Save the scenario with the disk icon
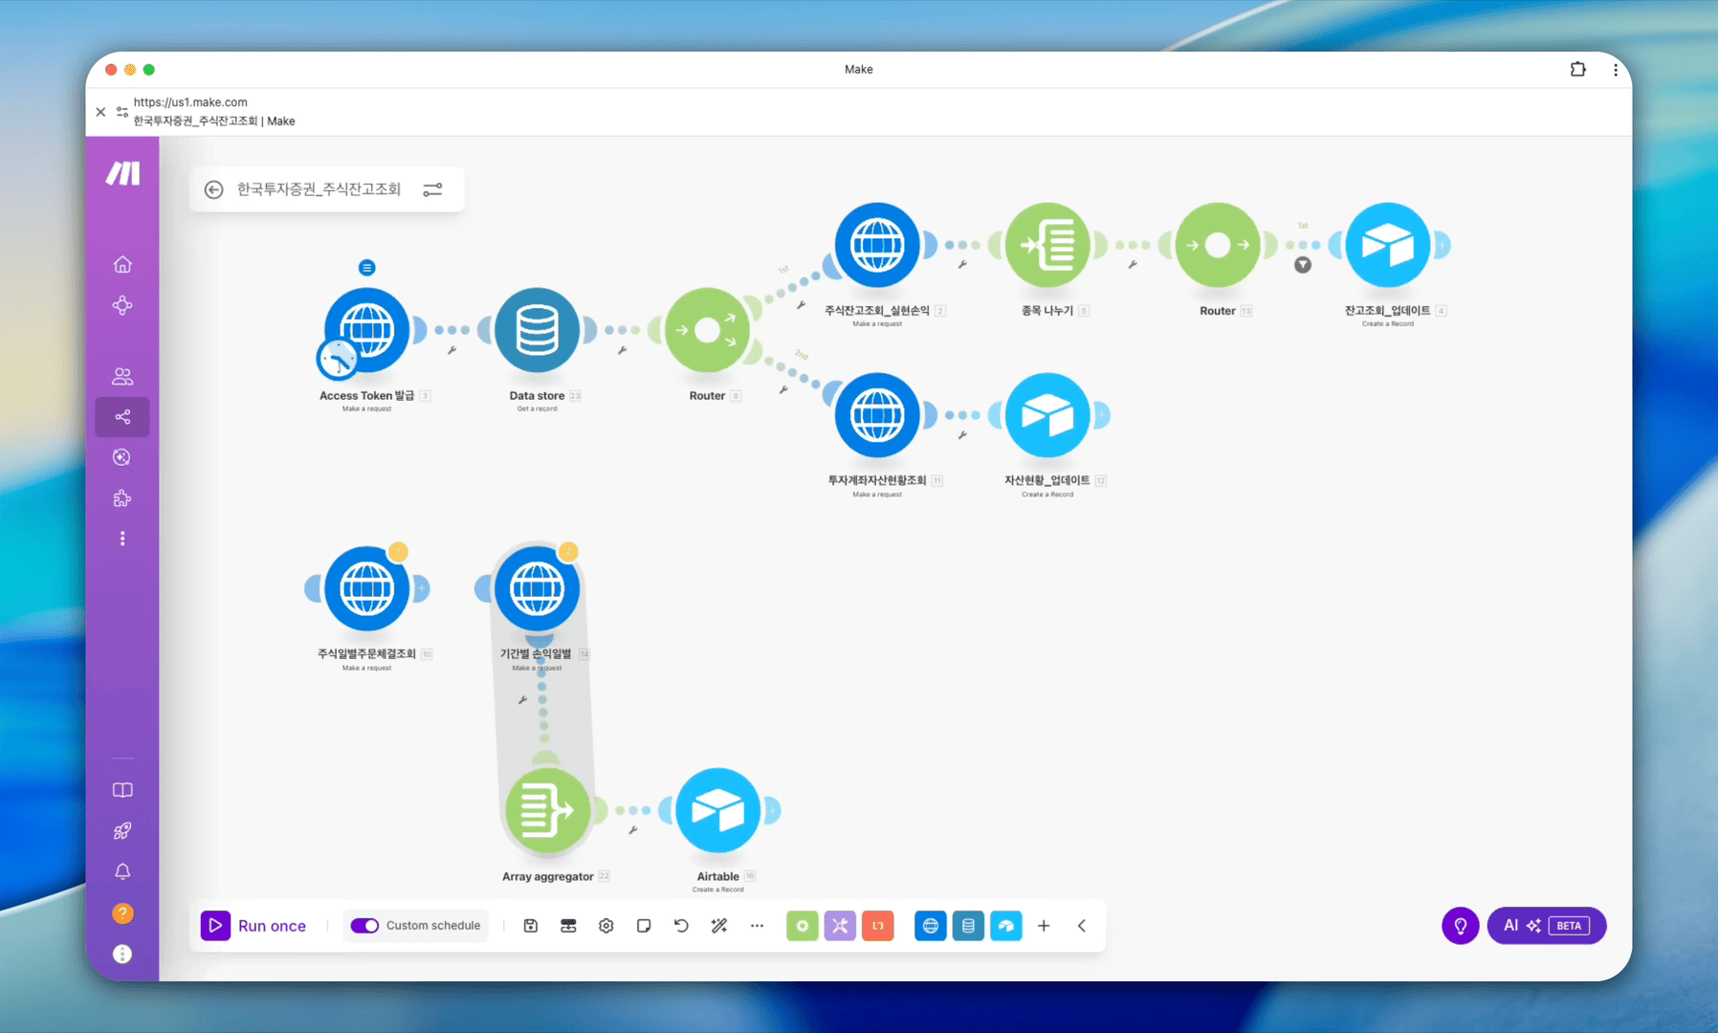This screenshot has width=1718, height=1033. click(x=531, y=926)
